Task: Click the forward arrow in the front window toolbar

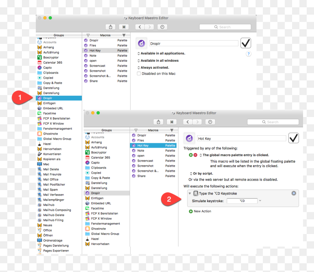Action: (x=197, y=122)
